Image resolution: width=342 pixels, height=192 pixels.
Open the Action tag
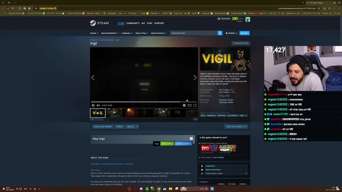[x=242, y=115]
